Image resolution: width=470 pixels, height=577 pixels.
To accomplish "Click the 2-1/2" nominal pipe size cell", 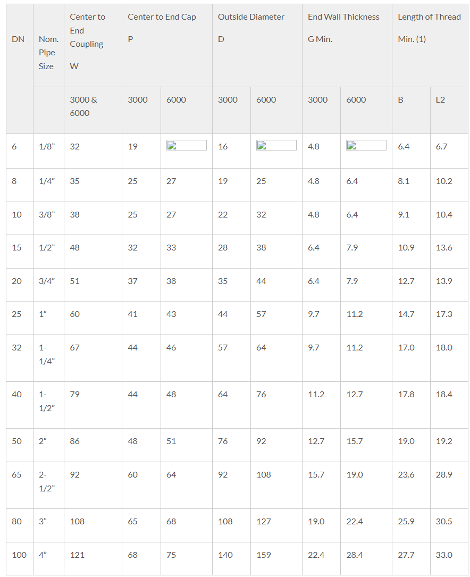I will tap(48, 486).
